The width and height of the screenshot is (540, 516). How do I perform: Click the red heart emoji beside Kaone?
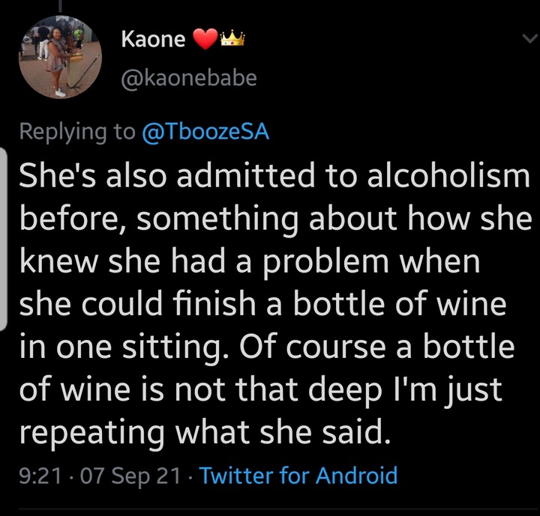click(205, 39)
